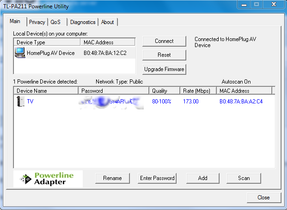Click the 80-100% quality value
Screen dimensions: 287x210
pos(162,102)
